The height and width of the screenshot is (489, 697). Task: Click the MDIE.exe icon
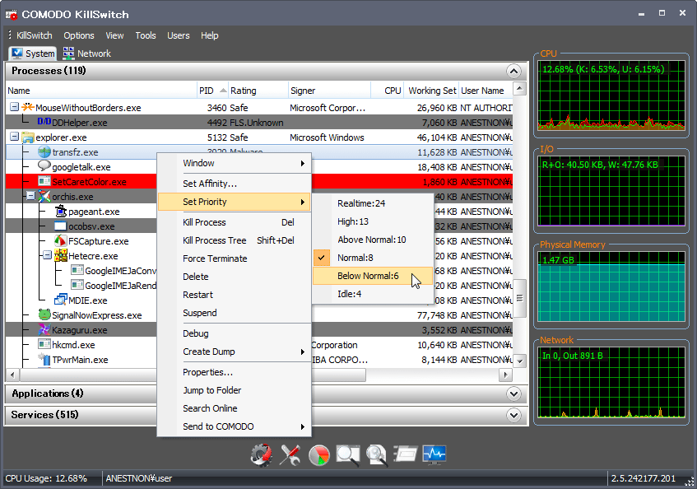click(x=60, y=300)
